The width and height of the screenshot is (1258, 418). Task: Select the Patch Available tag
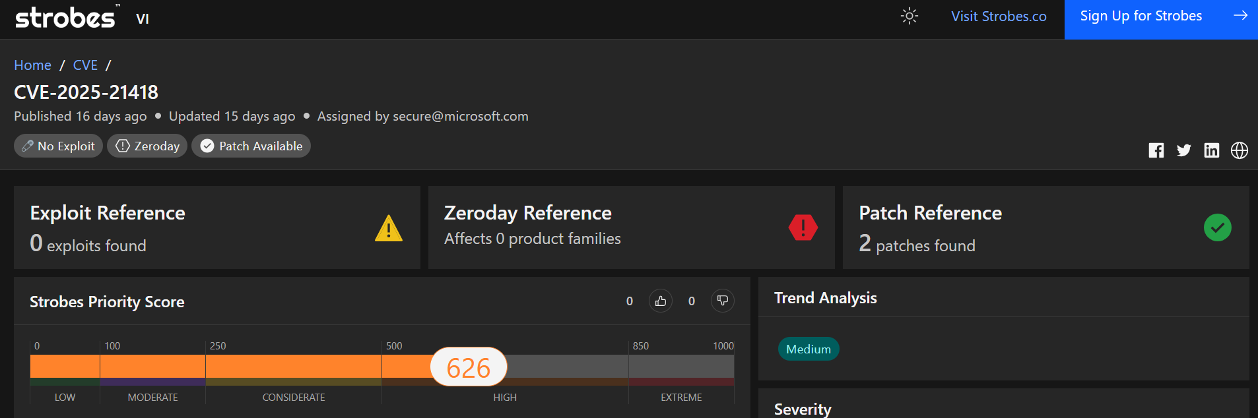coord(251,146)
